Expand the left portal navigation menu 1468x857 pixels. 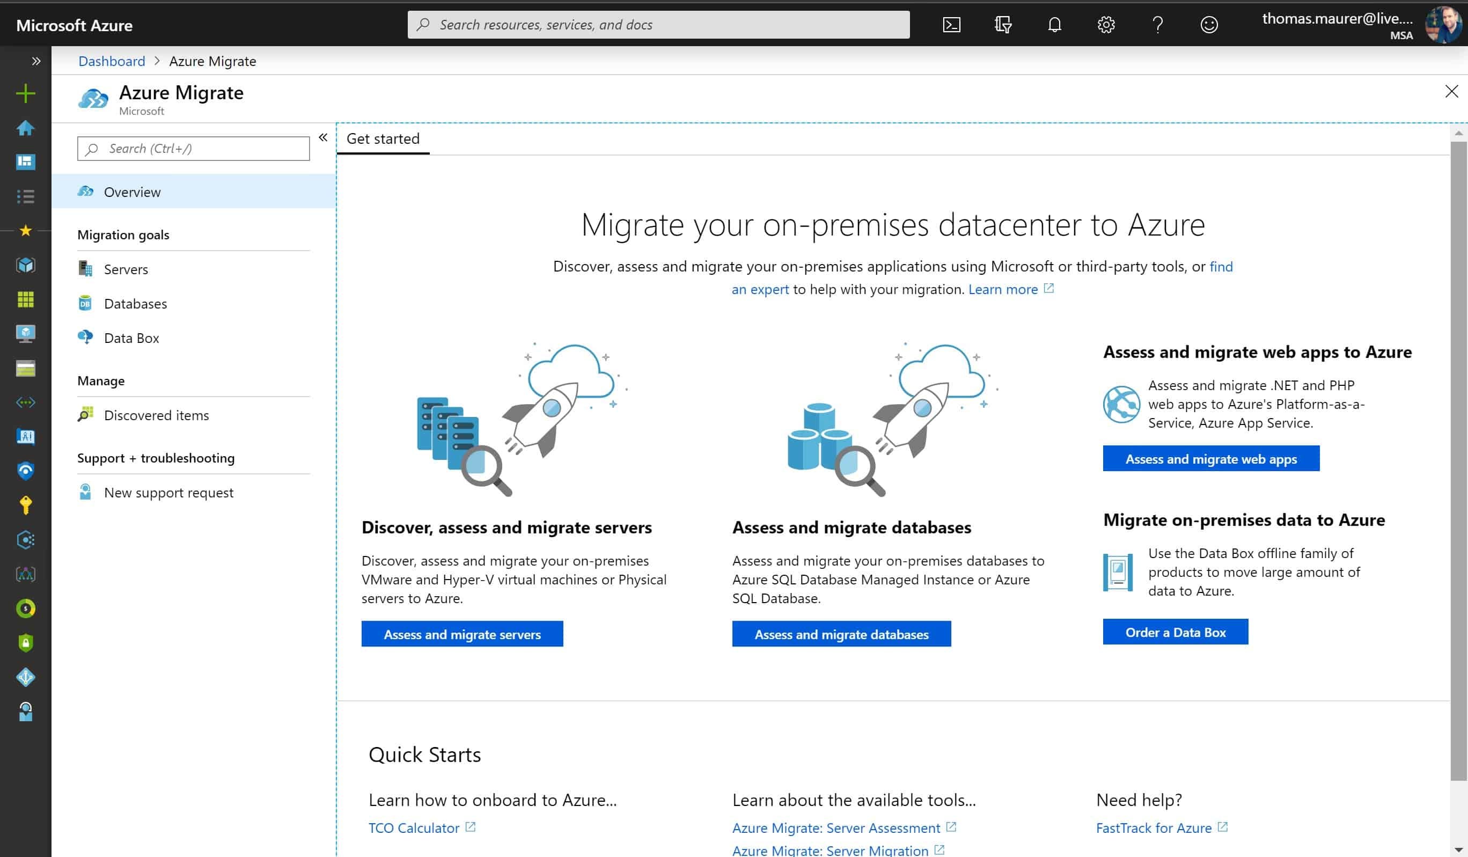(x=36, y=61)
